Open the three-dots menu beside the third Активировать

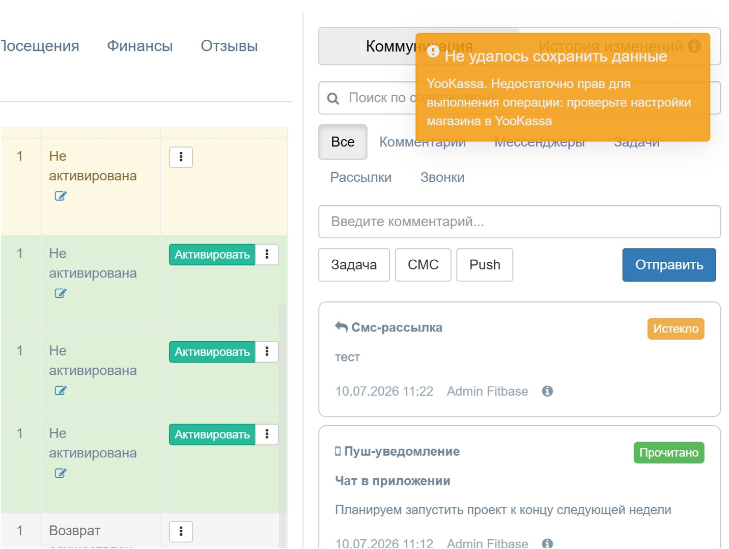[267, 434]
